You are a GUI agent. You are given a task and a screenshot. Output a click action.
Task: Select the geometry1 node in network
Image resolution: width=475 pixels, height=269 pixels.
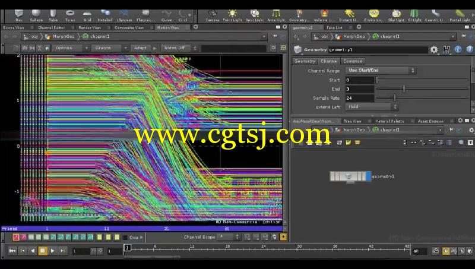[350, 176]
